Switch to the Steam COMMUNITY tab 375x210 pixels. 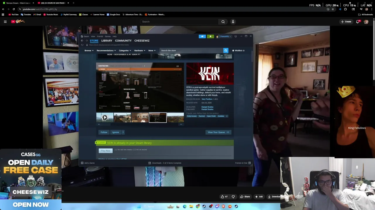coord(123,41)
